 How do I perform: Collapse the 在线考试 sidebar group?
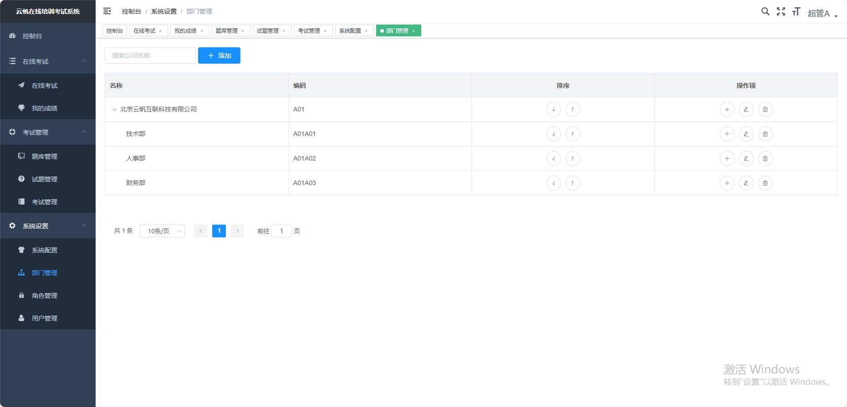[x=48, y=61]
